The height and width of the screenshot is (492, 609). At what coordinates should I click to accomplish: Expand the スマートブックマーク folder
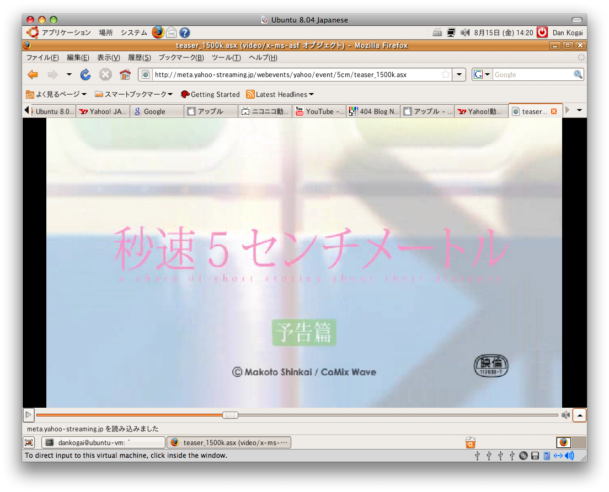click(133, 94)
